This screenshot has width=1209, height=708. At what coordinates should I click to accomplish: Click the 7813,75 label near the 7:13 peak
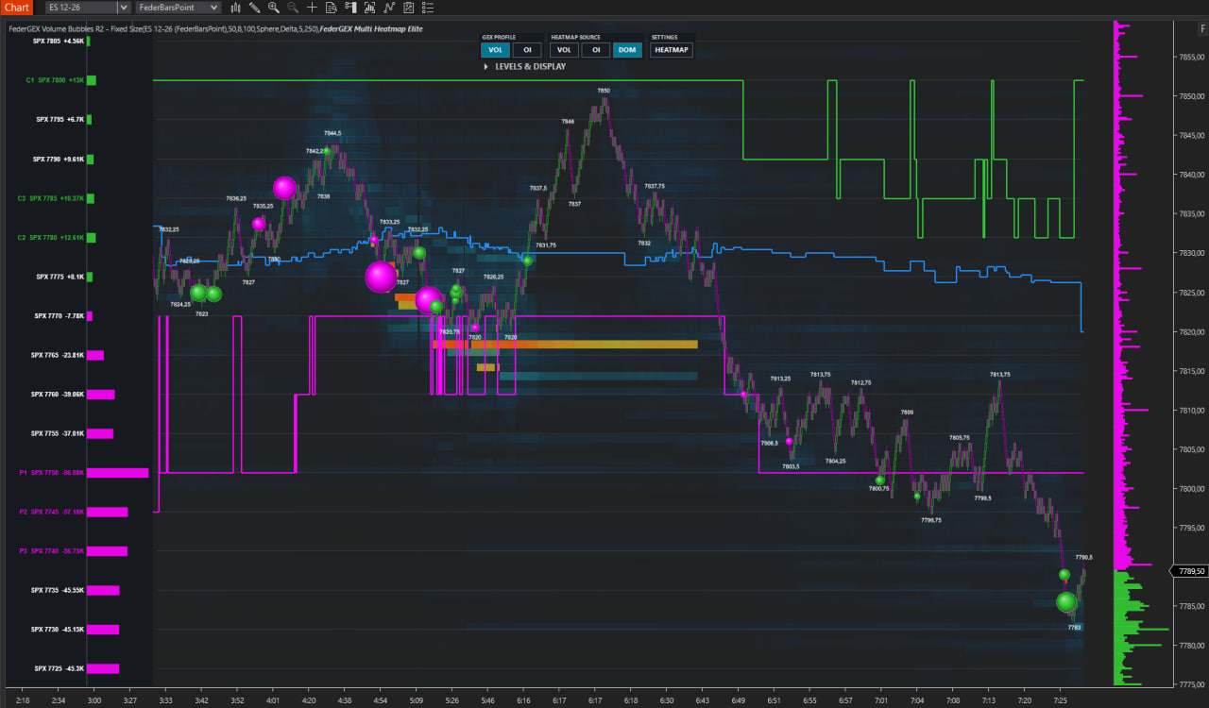(x=999, y=375)
